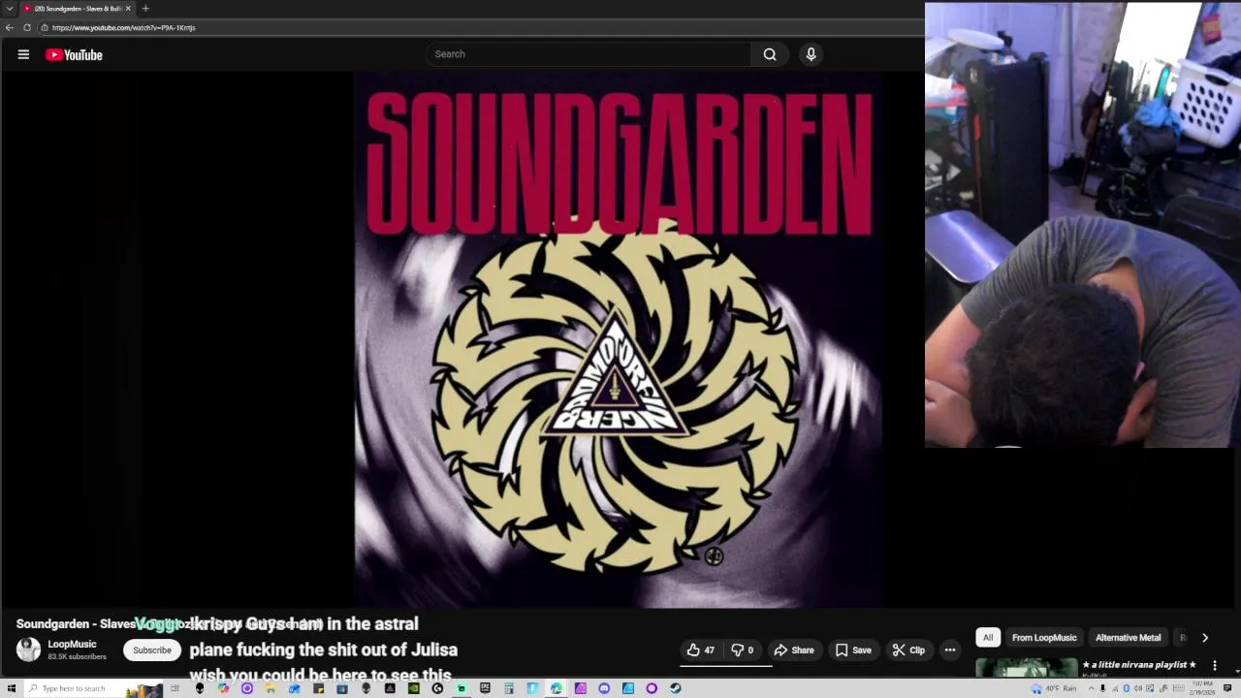
Task: Show next filter chips arrow
Action: (x=1205, y=638)
